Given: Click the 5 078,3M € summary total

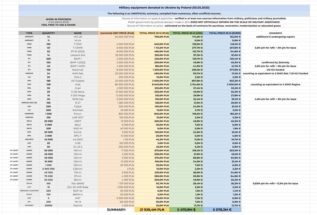Looking at the screenshot, I should (x=222, y=210).
